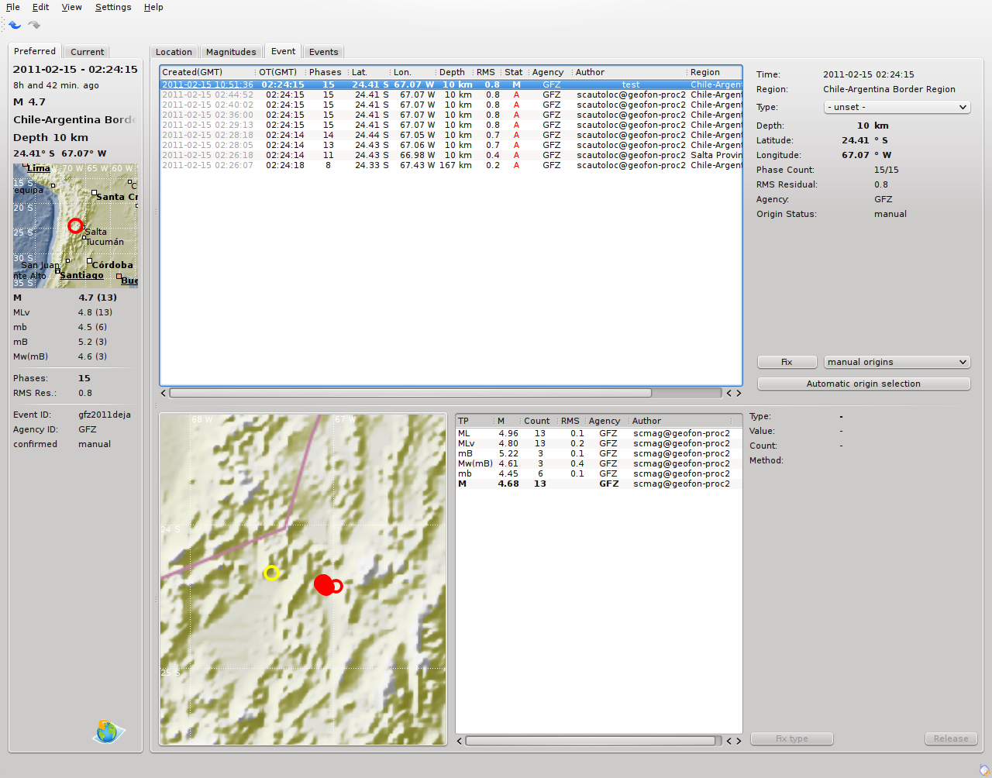Viewport: 992px width, 778px height.
Task: Click the gray redo arrow in toolbar
Action: (x=34, y=25)
